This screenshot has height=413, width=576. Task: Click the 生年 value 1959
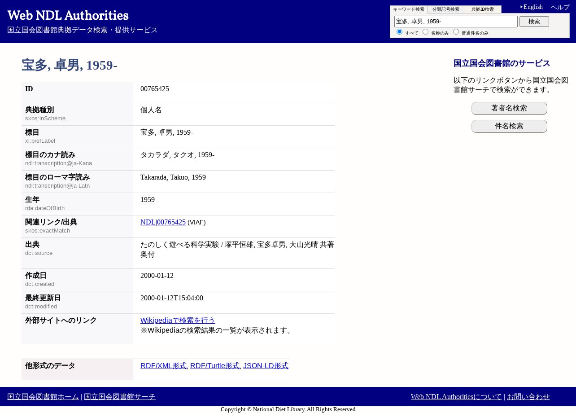(x=148, y=200)
